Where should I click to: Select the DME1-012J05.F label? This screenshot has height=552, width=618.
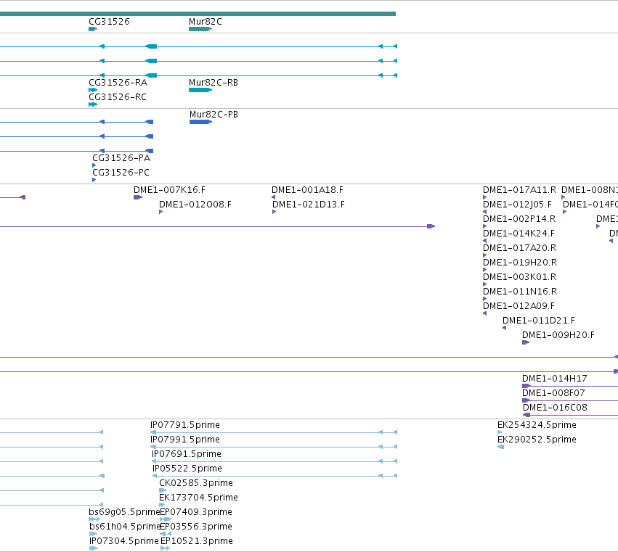pos(517,205)
